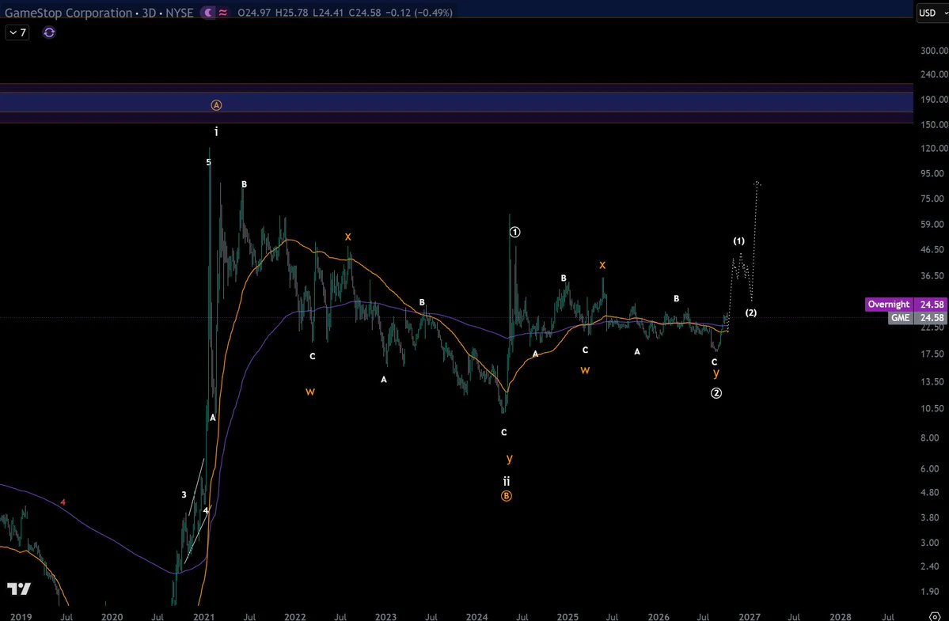Click the red 4 wave label
Screen dimensions: 949x621
[x=63, y=502]
